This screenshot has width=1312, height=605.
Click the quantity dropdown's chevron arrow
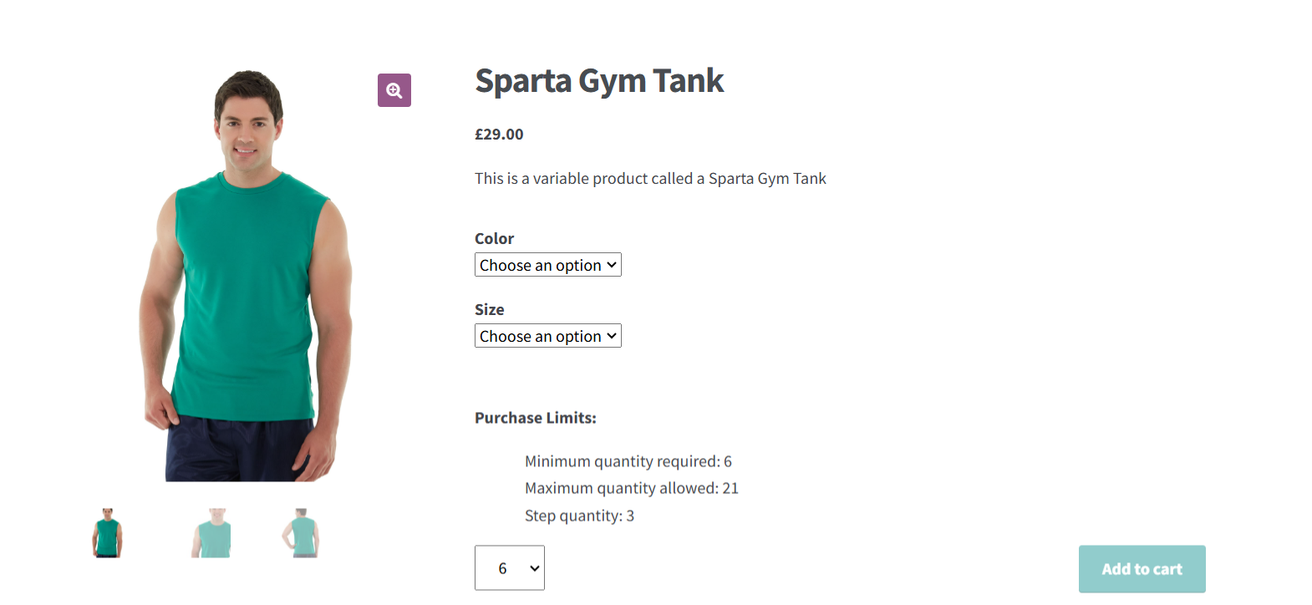533,567
